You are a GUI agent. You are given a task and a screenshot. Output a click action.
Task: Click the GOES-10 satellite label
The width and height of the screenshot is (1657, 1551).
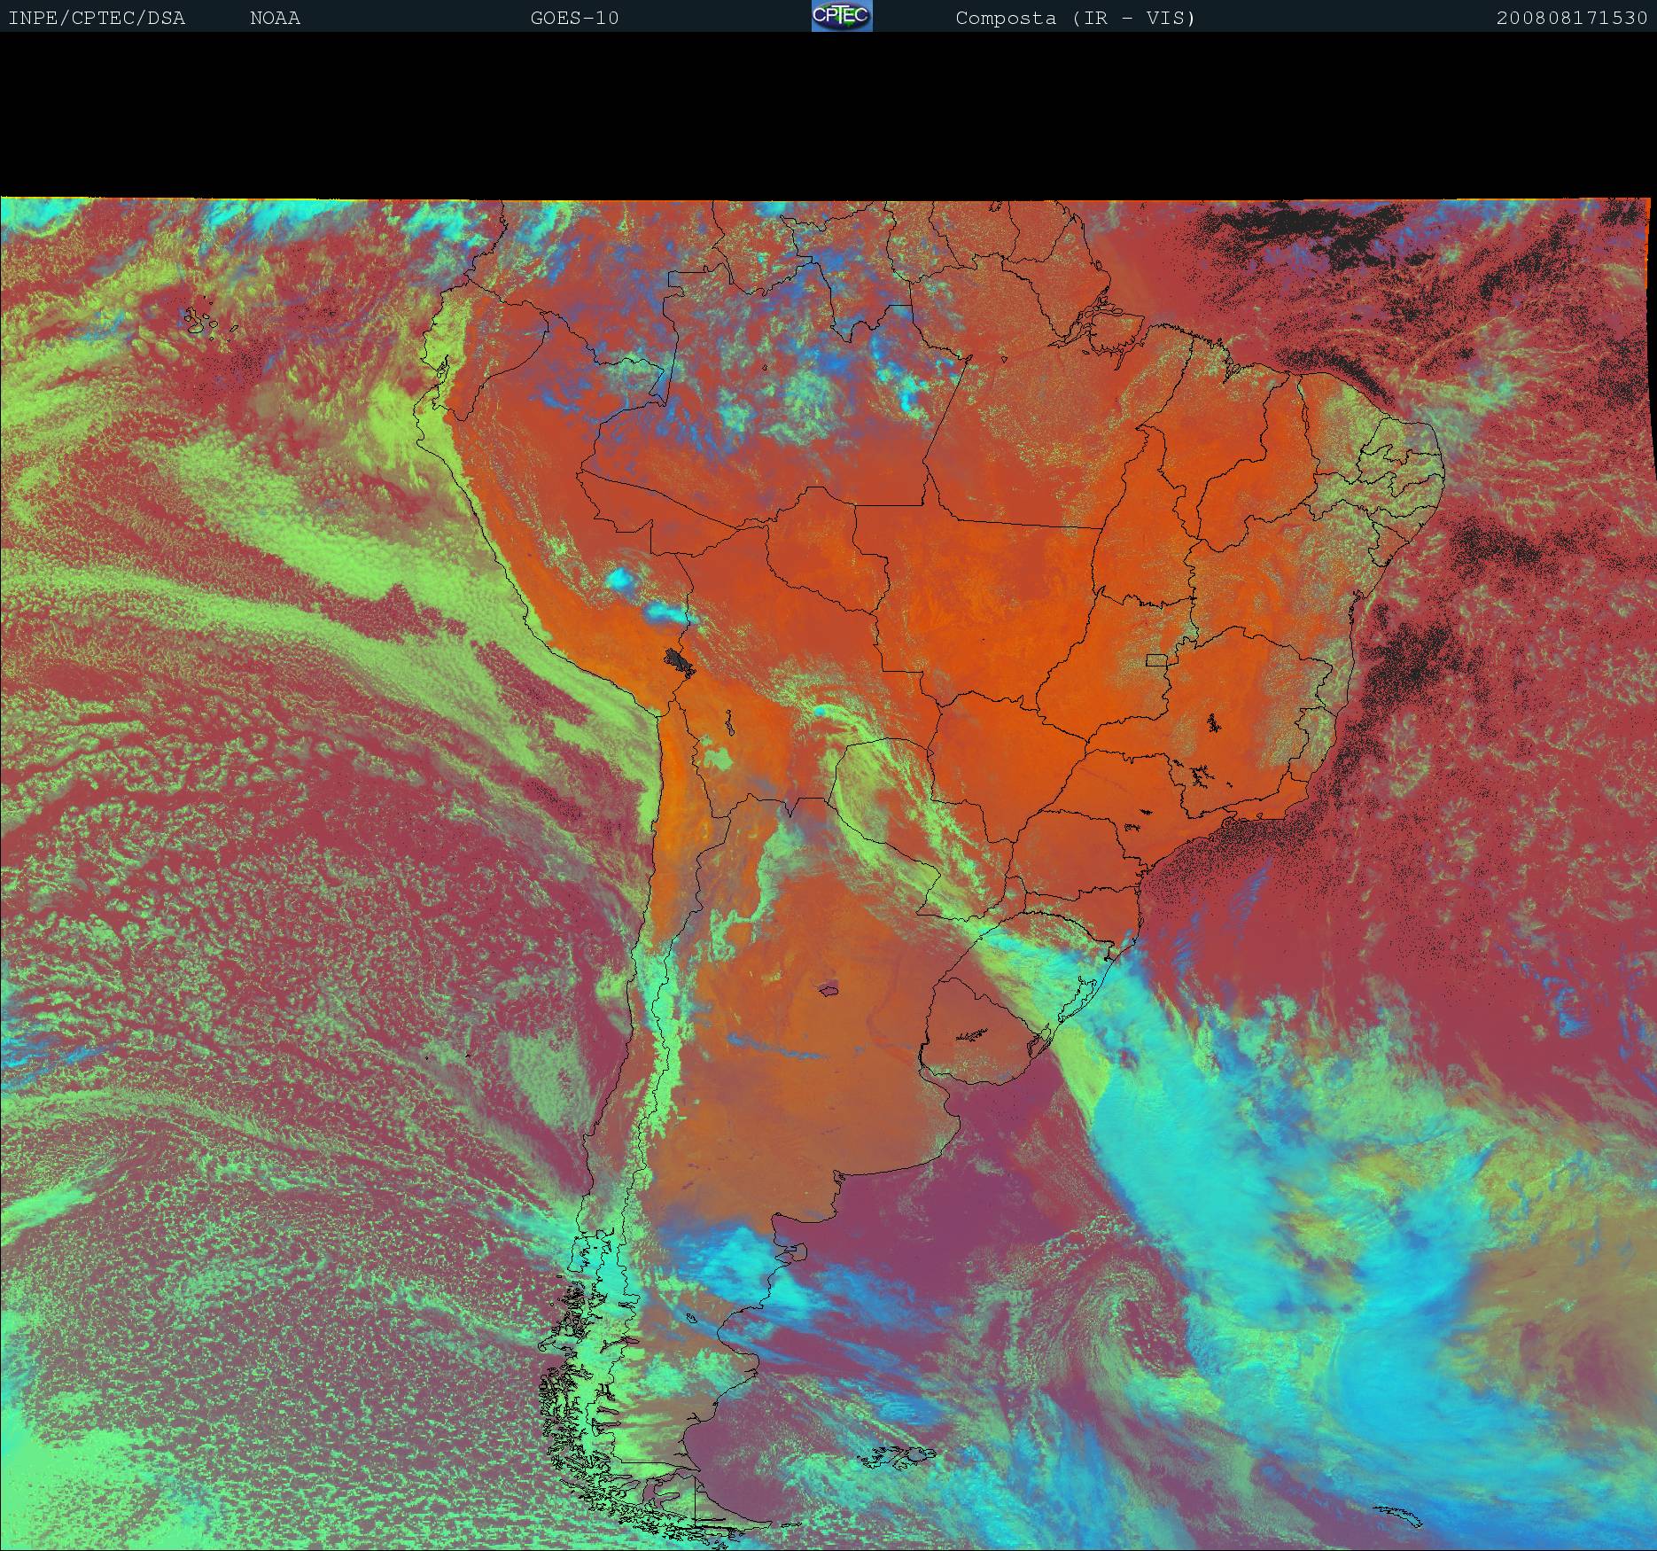[x=574, y=18]
